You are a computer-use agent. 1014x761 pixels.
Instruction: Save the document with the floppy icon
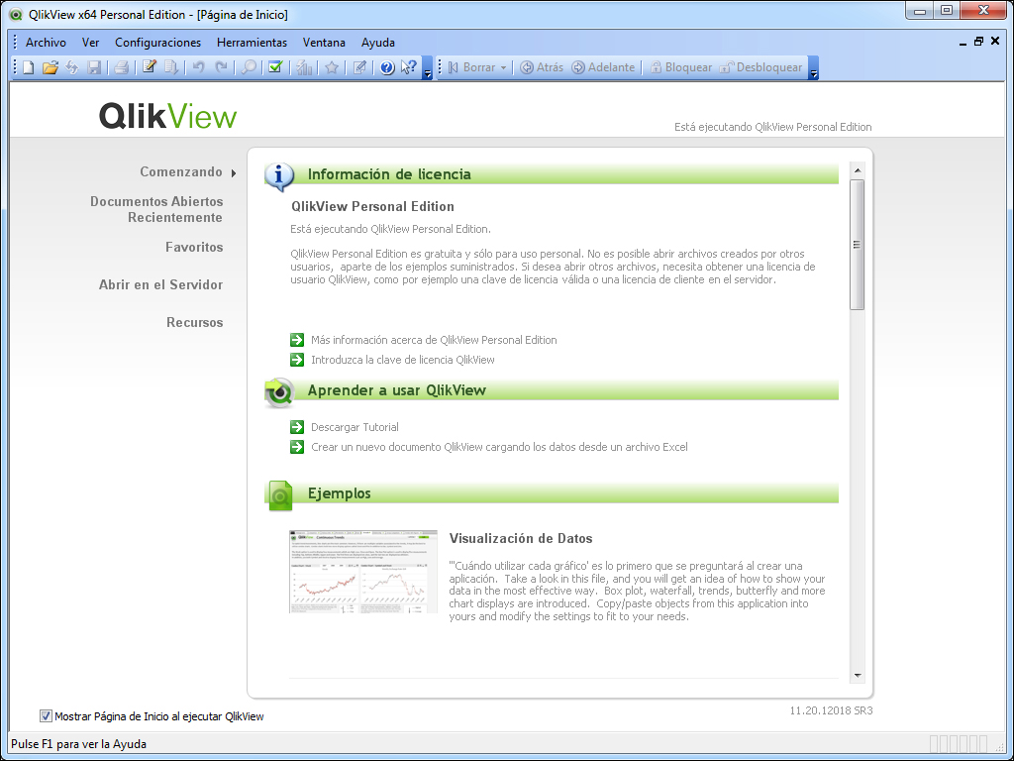(94, 67)
